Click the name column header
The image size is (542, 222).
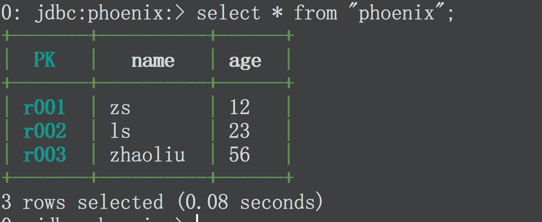click(153, 61)
